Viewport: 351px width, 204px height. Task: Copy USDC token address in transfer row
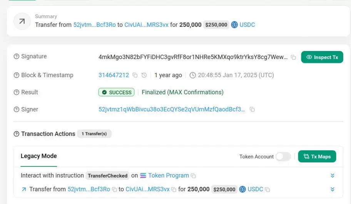267,189
